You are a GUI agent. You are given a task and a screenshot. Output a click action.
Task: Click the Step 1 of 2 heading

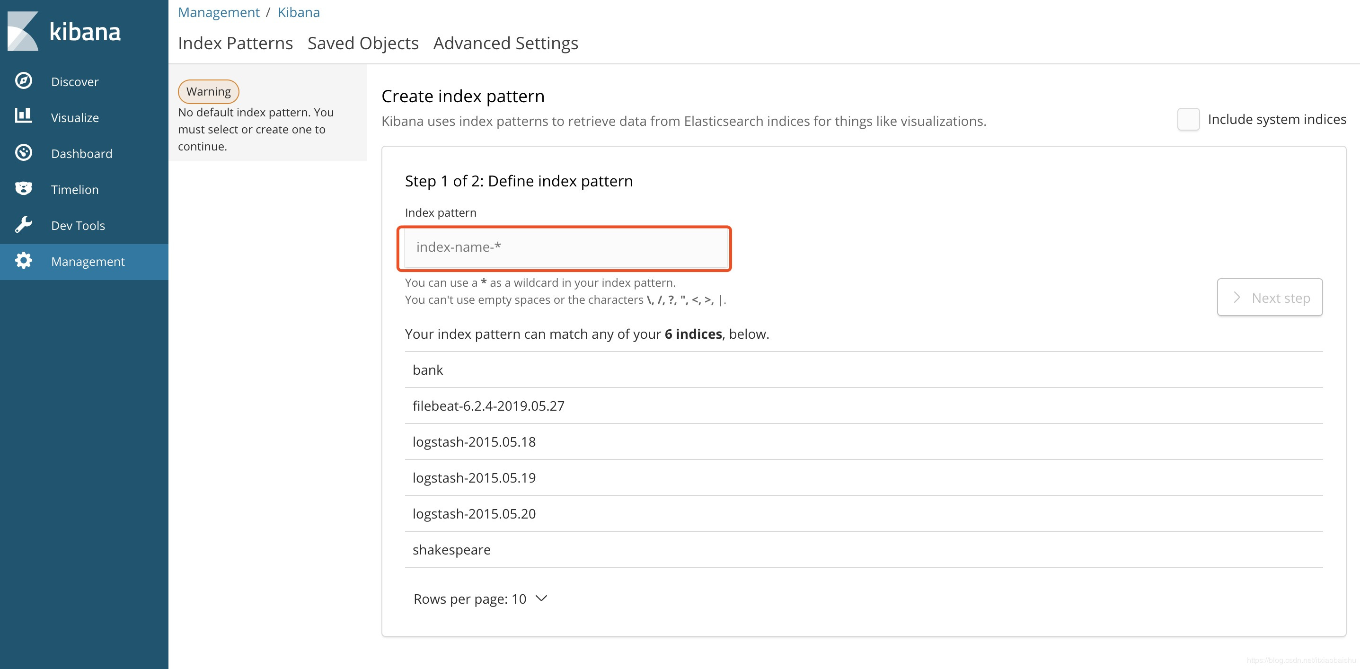[519, 181]
